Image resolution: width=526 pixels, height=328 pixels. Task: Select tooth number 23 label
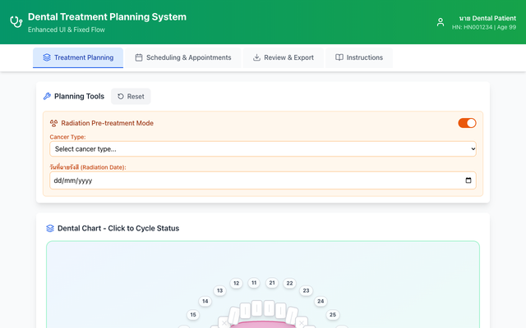(306, 290)
